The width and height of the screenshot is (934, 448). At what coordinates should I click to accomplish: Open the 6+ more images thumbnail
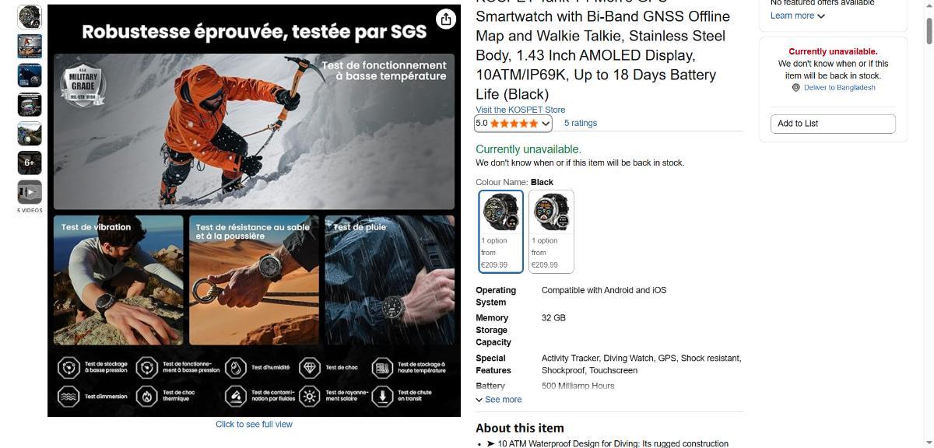pyautogui.click(x=30, y=163)
